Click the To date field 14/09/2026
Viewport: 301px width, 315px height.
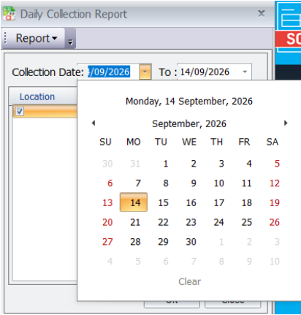pyautogui.click(x=210, y=72)
